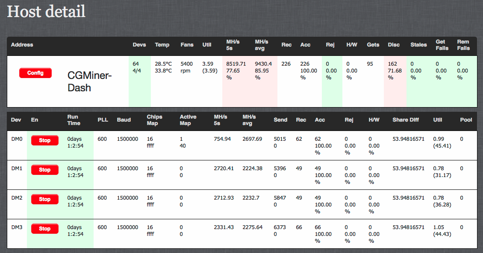This screenshot has width=483, height=253.
Task: Click the CGMiner-Dash host name
Action: 89,81
